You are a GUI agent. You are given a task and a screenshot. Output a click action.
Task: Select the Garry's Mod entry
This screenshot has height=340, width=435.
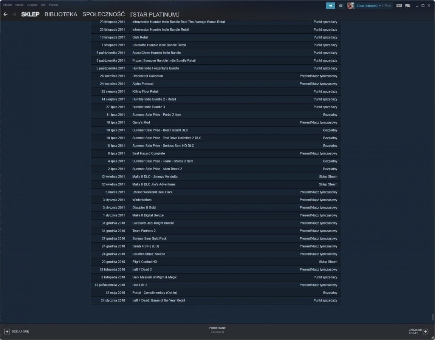point(141,122)
